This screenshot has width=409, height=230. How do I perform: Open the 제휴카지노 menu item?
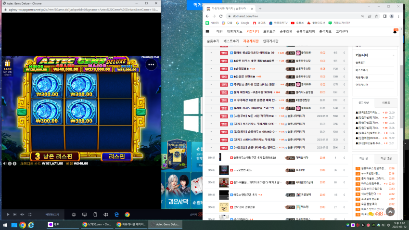pyautogui.click(x=234, y=32)
